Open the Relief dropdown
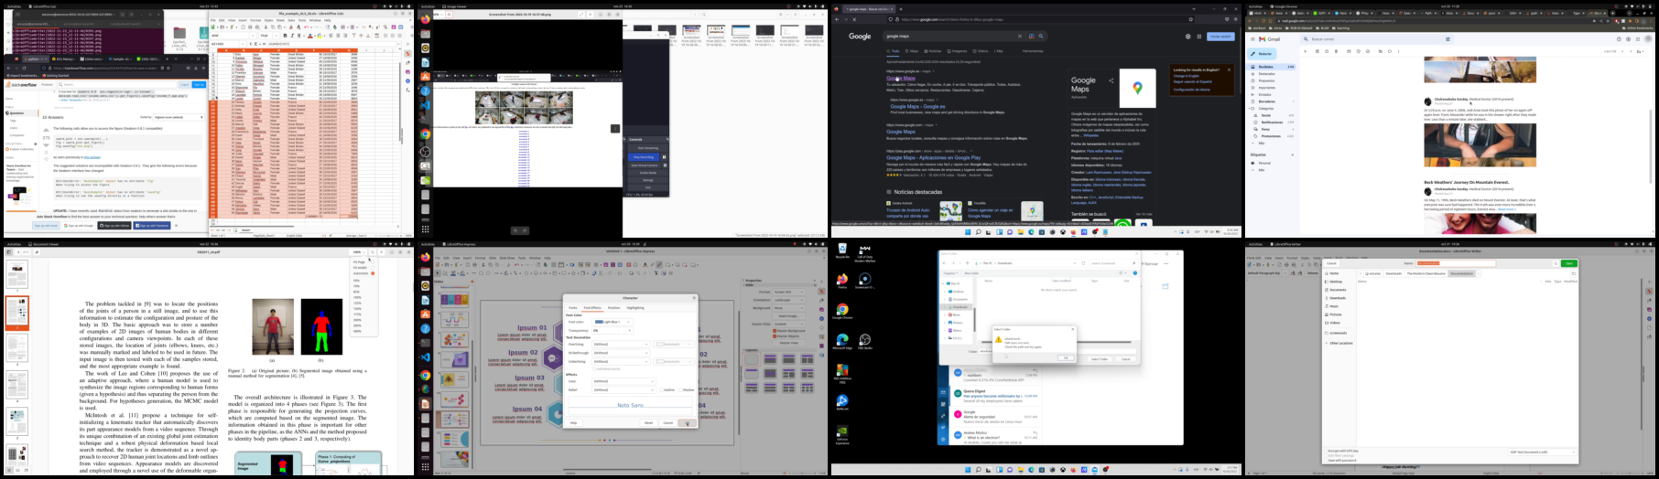1659x479 pixels. (623, 389)
